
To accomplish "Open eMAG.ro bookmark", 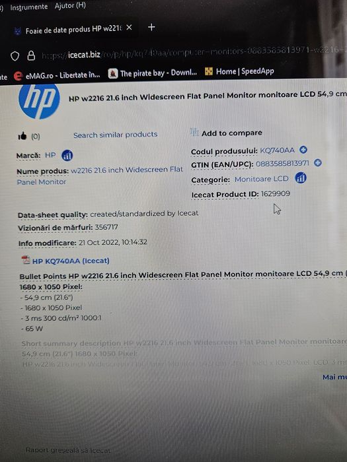I will (x=57, y=75).
